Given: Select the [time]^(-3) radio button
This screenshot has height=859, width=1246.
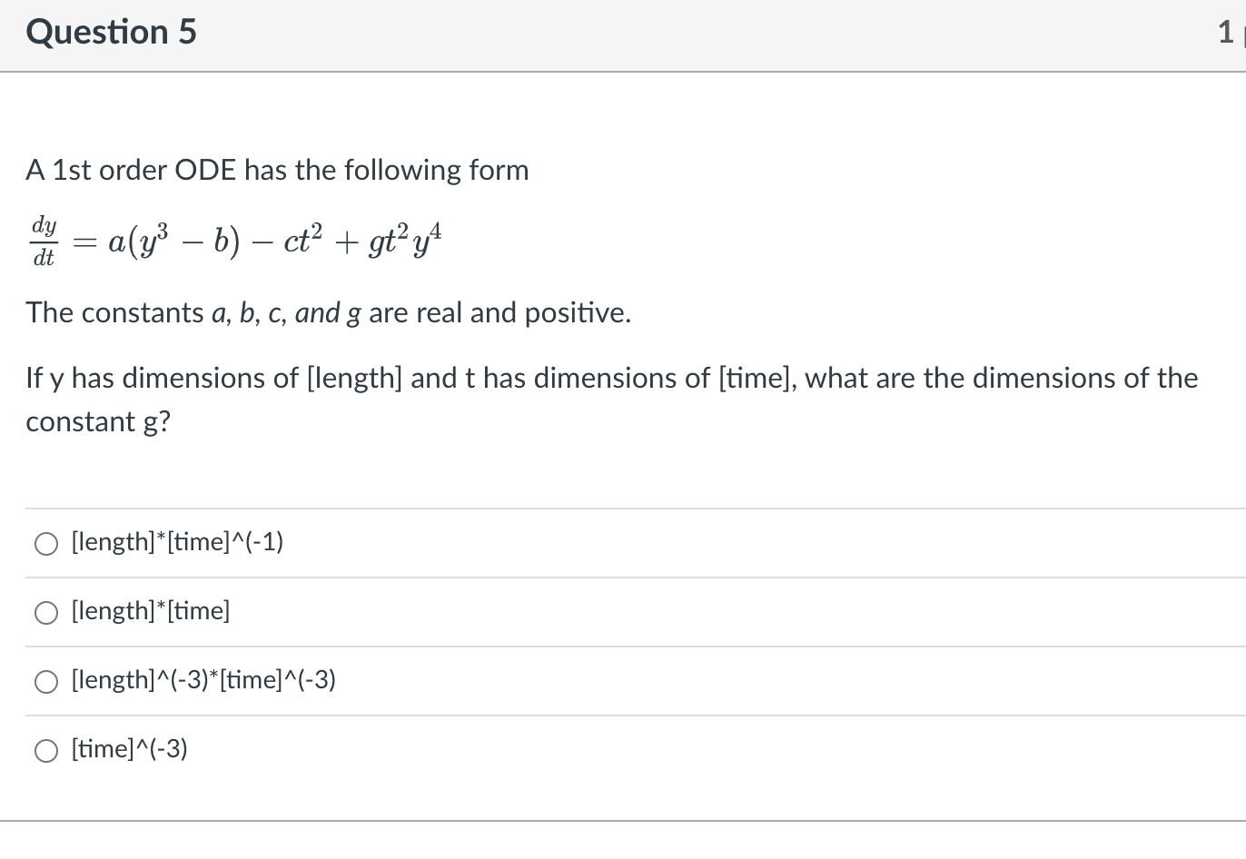Looking at the screenshot, I should (45, 750).
